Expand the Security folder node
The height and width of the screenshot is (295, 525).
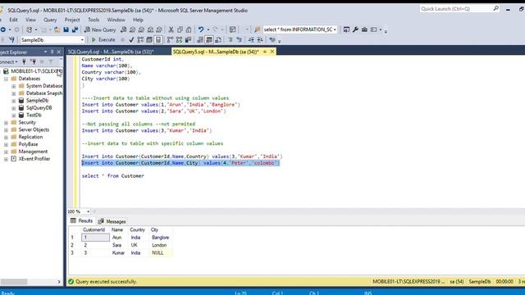(x=6, y=123)
